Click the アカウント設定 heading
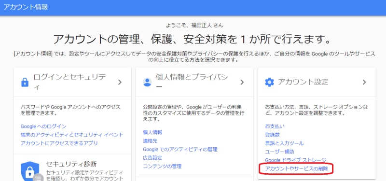Viewport: 386px width, 181px height. 303,82
